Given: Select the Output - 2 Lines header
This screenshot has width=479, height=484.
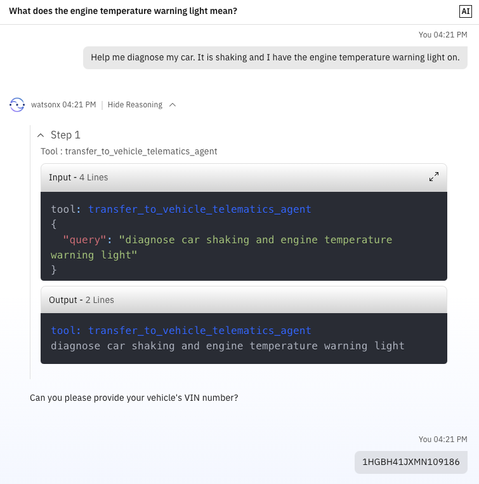Looking at the screenshot, I should (244, 300).
